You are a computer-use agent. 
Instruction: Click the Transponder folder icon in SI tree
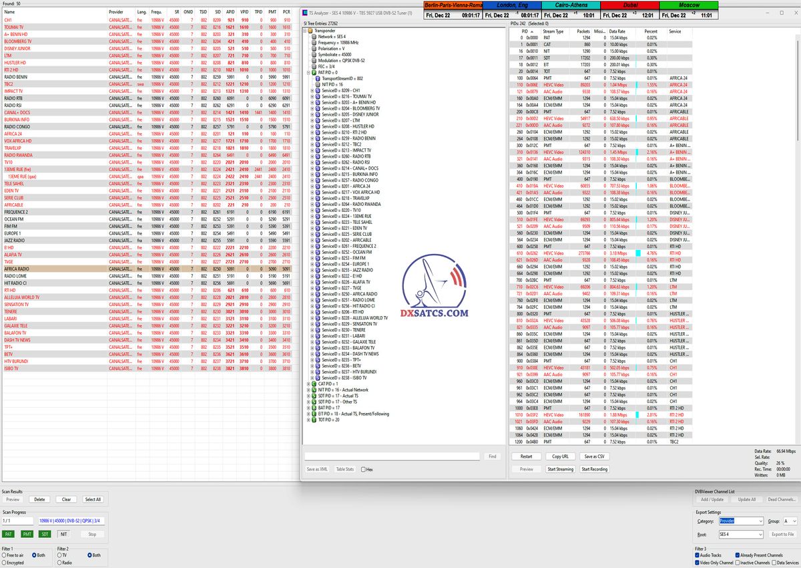(x=308, y=30)
